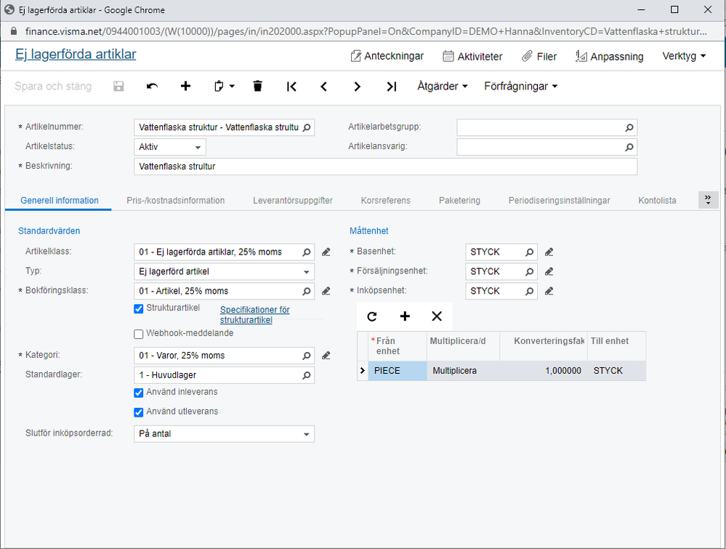Select the PIECE cell in the conversion grid
The image size is (726, 549).
point(398,371)
